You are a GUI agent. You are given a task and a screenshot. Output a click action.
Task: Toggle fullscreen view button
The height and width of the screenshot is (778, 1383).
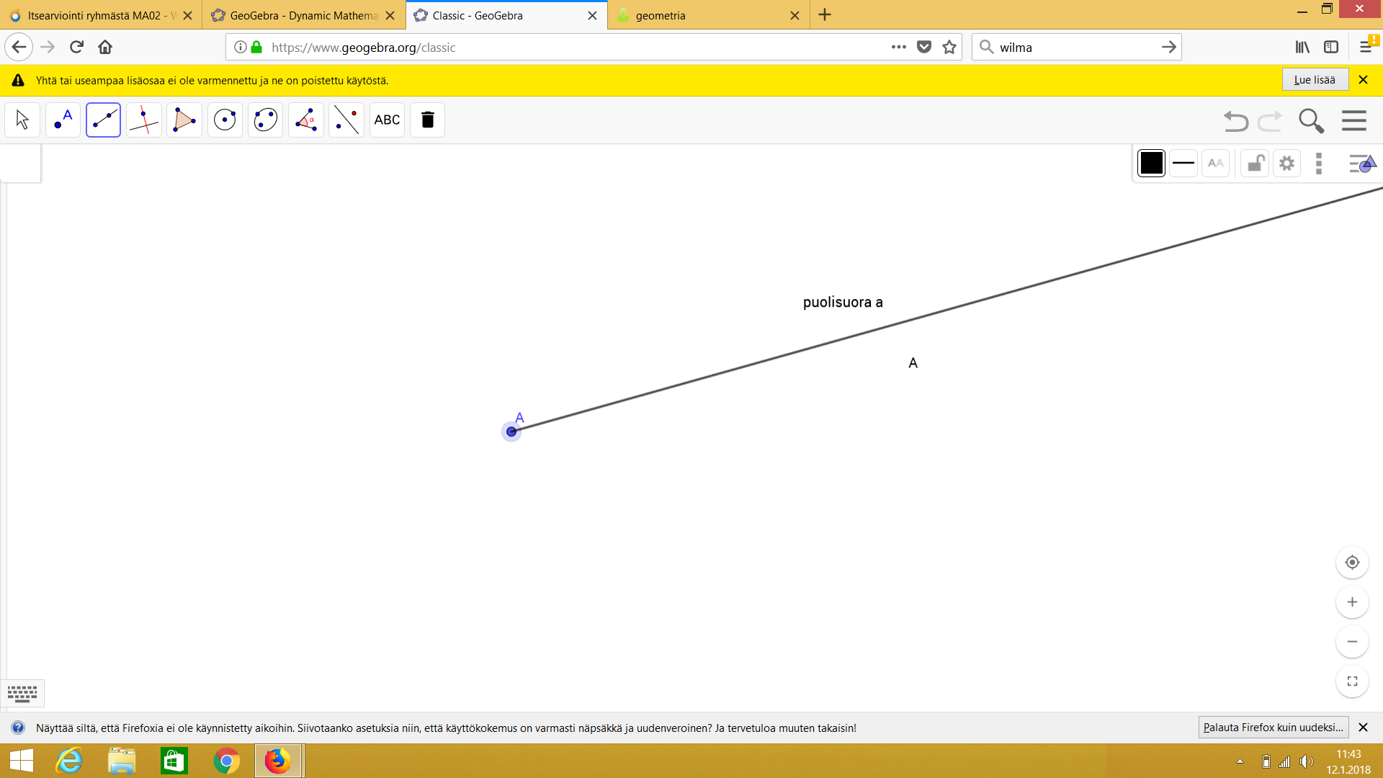click(1352, 681)
